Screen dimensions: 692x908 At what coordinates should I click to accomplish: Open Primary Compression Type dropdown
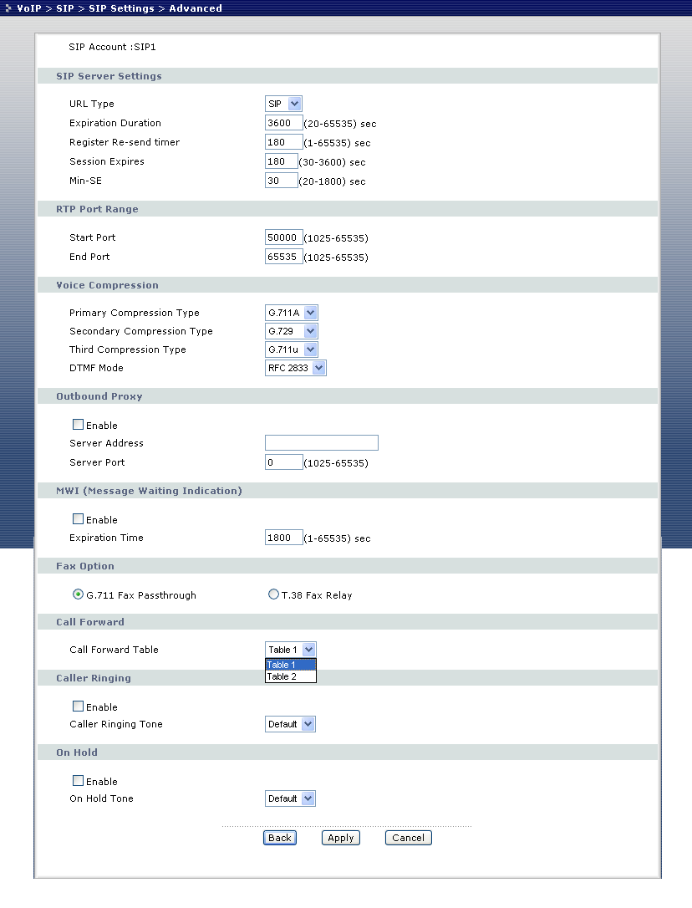(x=292, y=313)
